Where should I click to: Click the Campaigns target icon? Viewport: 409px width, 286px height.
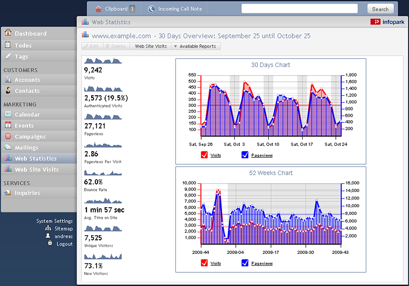[8, 136]
